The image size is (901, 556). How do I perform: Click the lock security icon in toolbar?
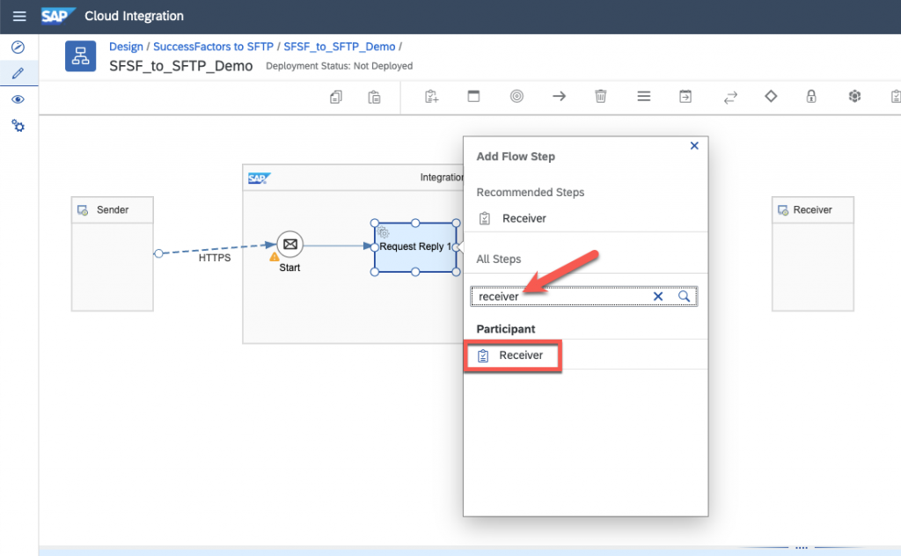[x=812, y=97]
